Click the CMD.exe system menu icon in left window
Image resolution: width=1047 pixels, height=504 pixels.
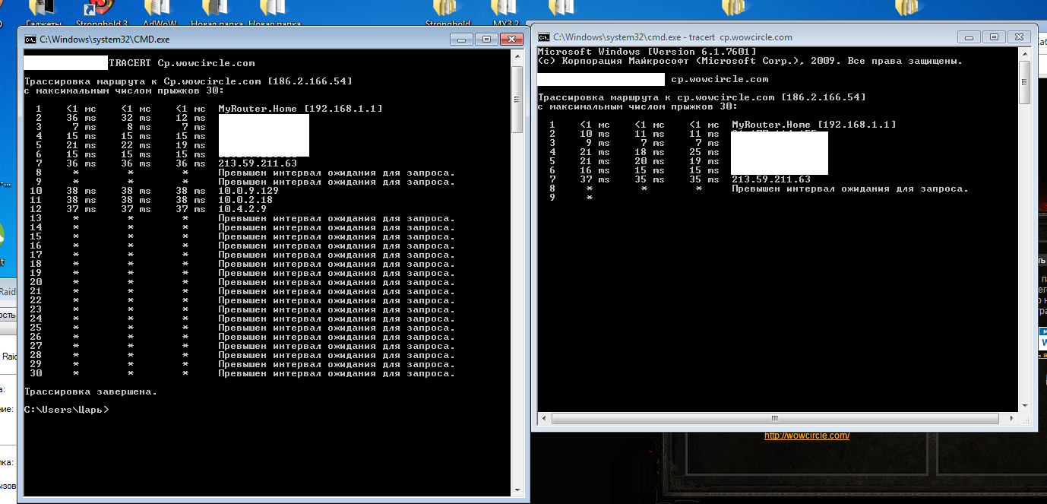(30, 40)
